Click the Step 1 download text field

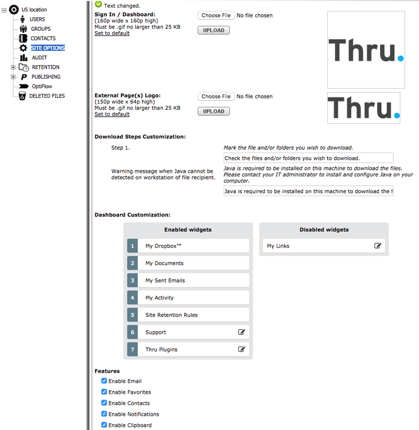[x=308, y=158]
